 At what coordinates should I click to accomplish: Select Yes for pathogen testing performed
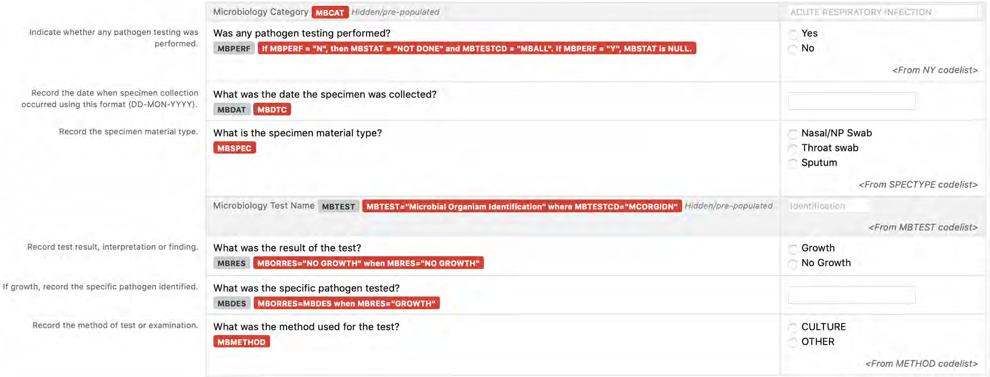pos(793,34)
